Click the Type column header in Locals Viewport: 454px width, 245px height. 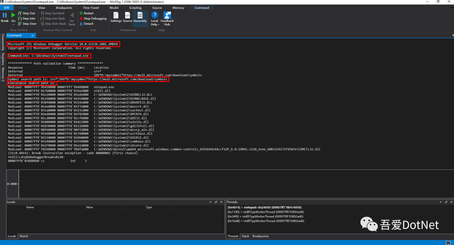(x=149, y=207)
